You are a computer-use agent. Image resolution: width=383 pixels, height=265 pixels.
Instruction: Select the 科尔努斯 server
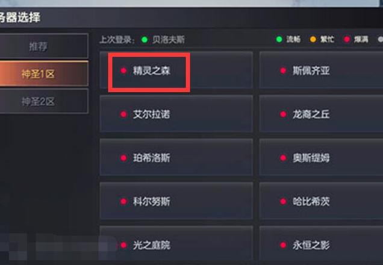(x=176, y=201)
